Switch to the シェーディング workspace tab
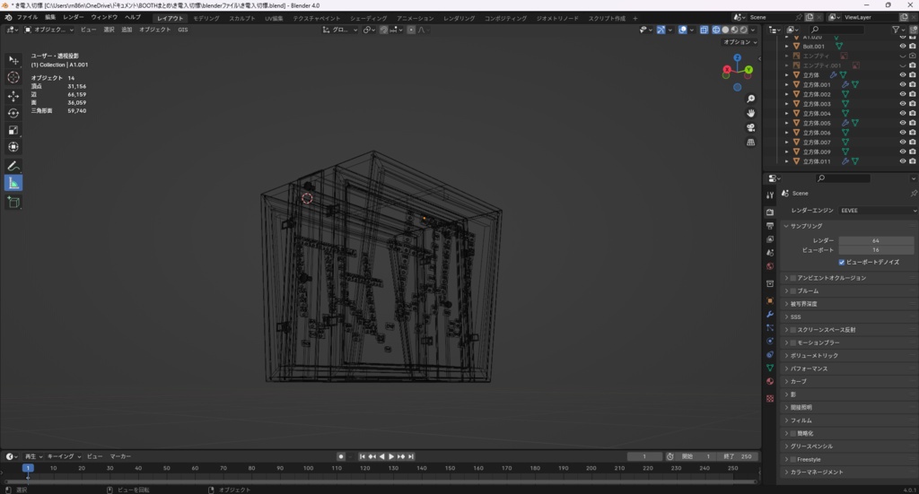Viewport: 919px width, 494px height. pyautogui.click(x=368, y=18)
